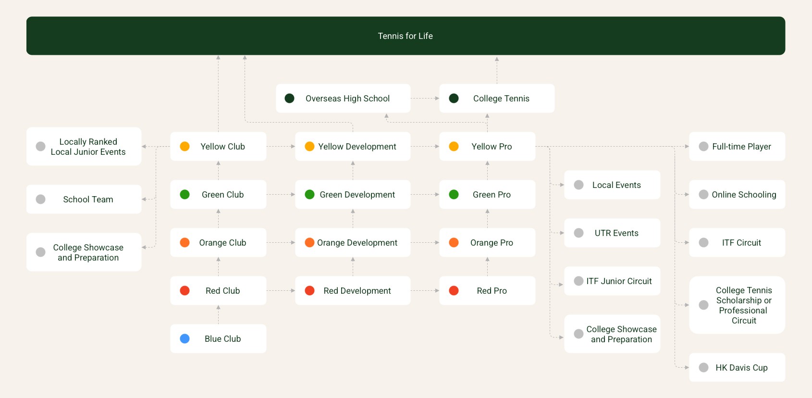Click the grey dot beside ITF Junior Circuit

[578, 281]
